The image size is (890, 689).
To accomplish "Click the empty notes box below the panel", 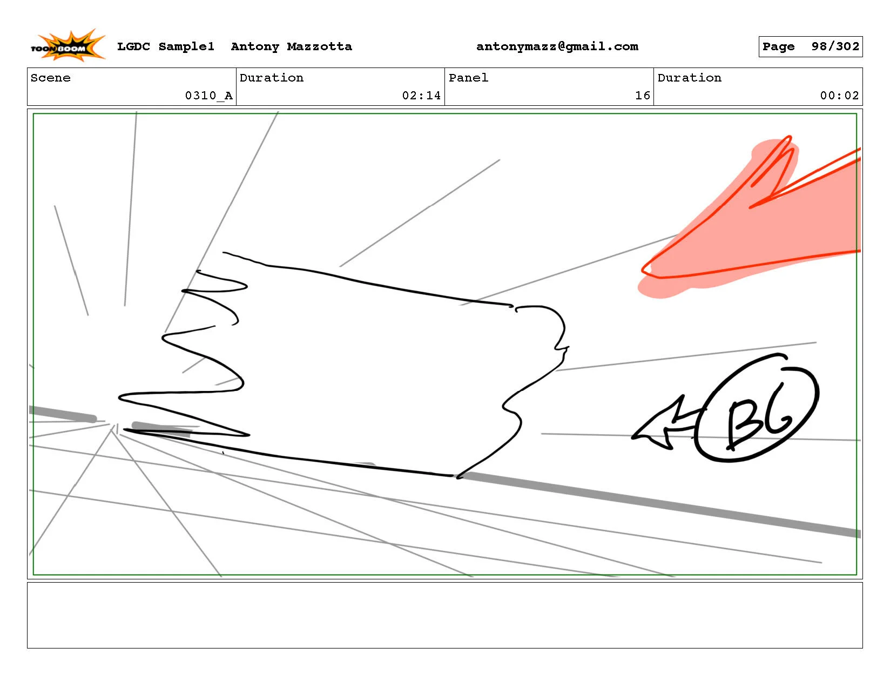I will (444, 615).
